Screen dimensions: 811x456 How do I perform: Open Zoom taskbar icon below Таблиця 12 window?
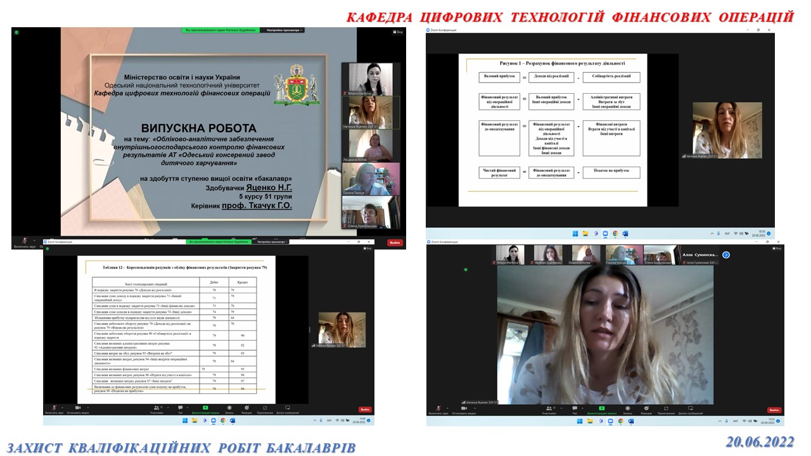(x=214, y=421)
